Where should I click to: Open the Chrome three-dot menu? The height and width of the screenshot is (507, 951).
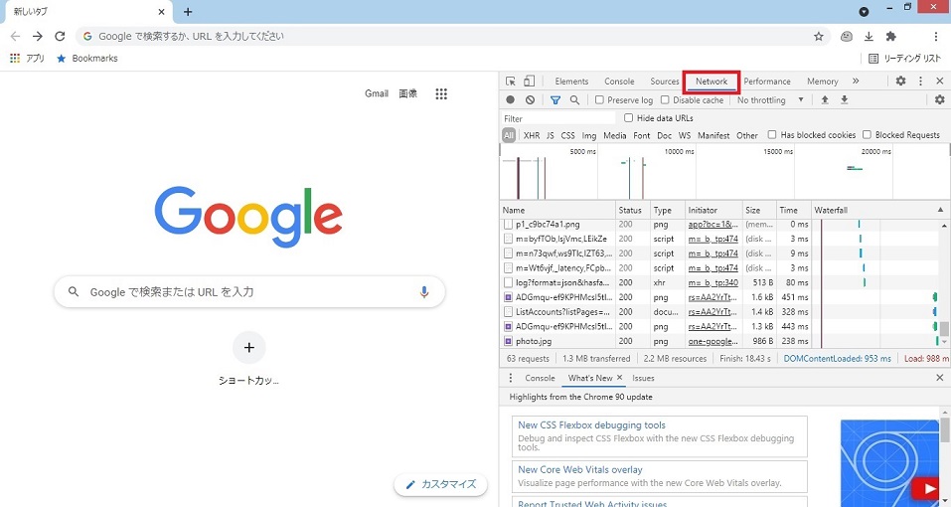(x=936, y=37)
